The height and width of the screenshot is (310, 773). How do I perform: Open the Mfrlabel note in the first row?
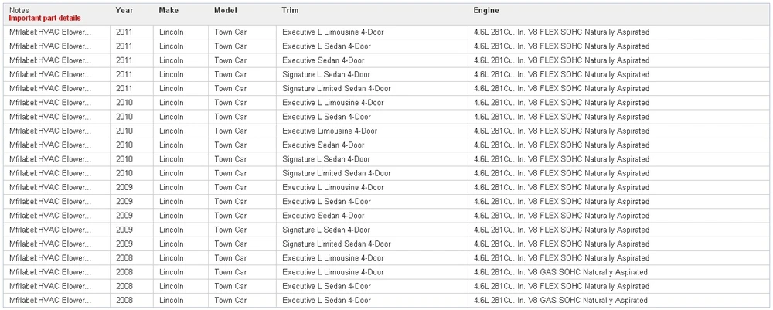(50, 32)
